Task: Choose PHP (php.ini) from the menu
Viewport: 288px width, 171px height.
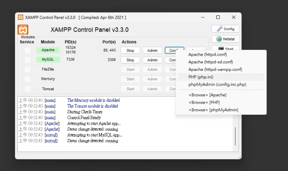Action: point(221,77)
